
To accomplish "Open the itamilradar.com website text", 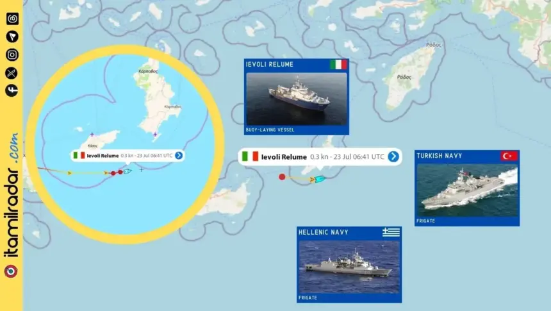I will pos(12,195).
